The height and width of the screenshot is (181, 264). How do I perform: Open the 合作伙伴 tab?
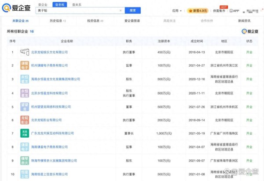click(207, 21)
